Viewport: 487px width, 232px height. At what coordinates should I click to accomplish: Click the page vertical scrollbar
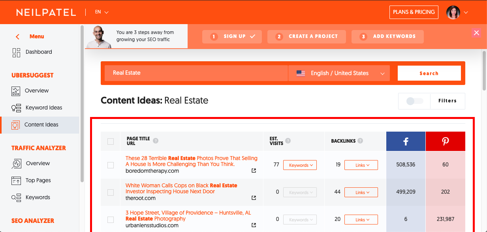tap(484, 71)
